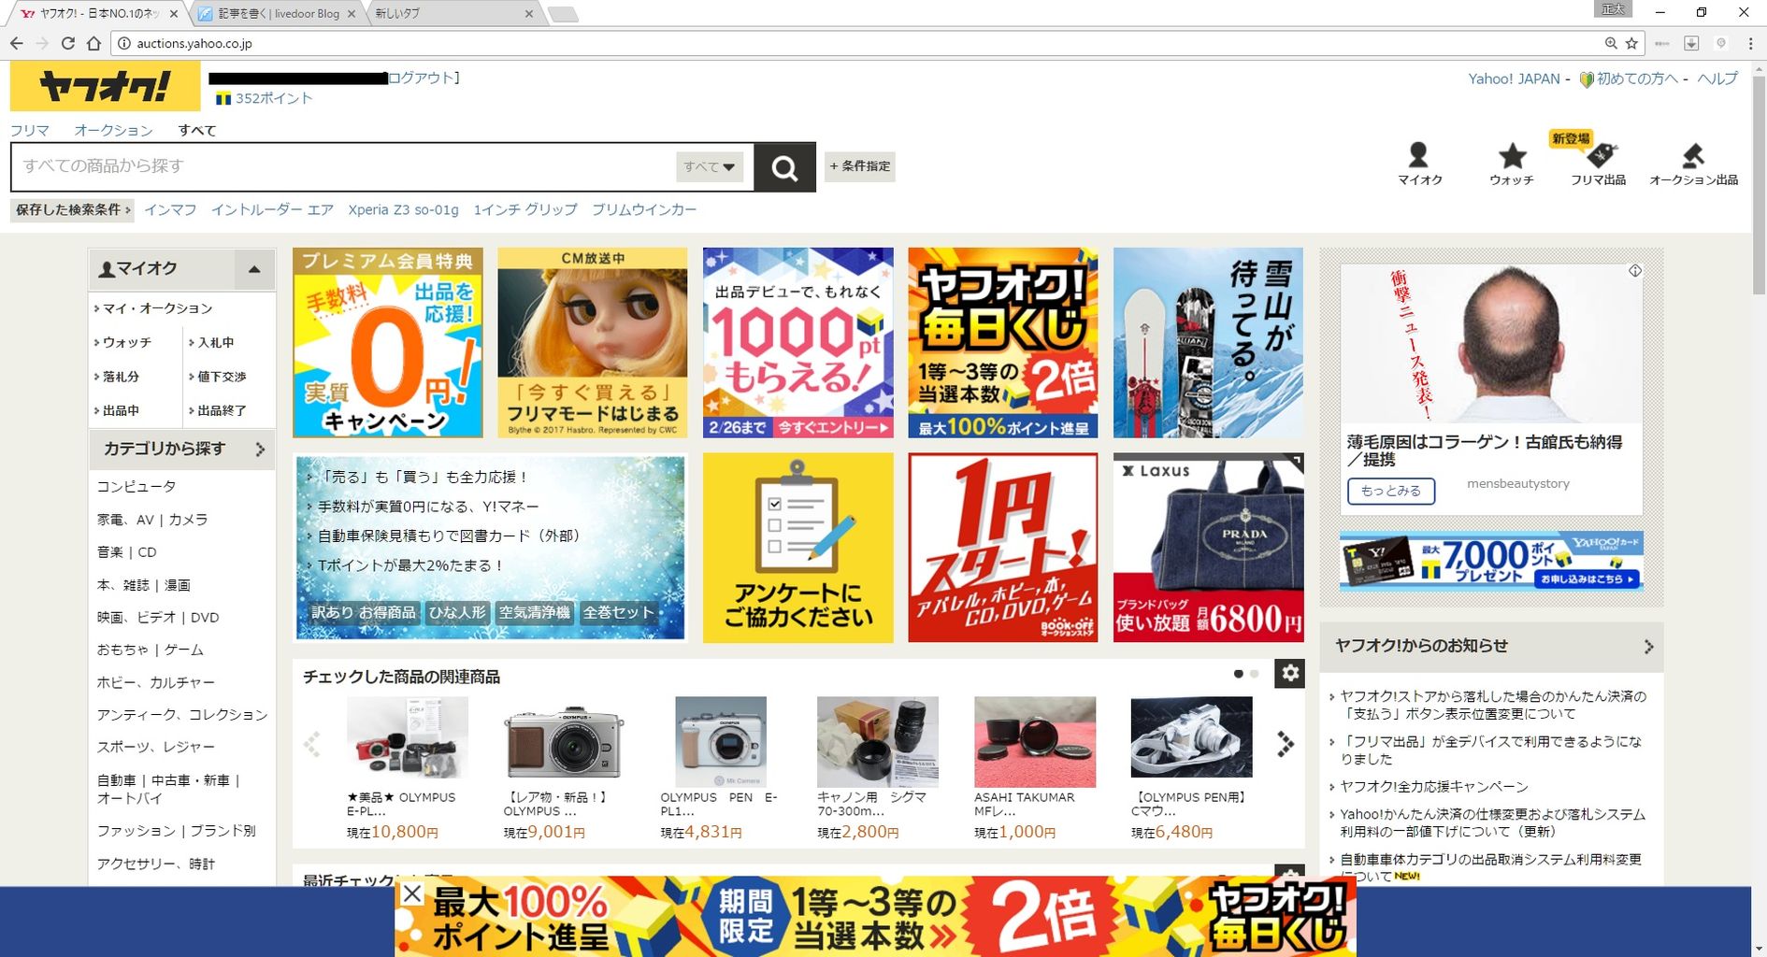Click the ヤフオク! logo
The width and height of the screenshot is (1767, 957).
pyautogui.click(x=105, y=86)
